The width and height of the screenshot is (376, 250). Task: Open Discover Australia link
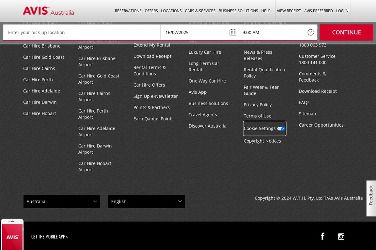pyautogui.click(x=208, y=126)
